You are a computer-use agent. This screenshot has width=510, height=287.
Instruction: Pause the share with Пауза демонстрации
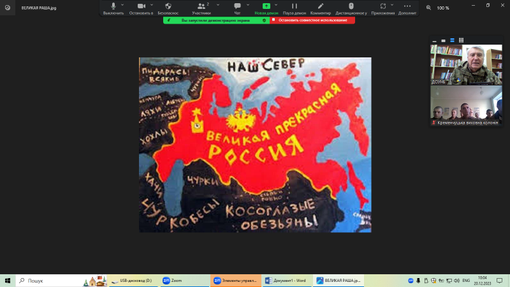click(295, 8)
